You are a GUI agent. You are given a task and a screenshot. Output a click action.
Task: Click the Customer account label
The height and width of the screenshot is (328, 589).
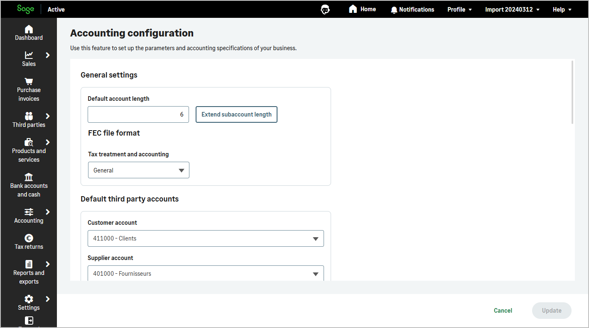[112, 223]
